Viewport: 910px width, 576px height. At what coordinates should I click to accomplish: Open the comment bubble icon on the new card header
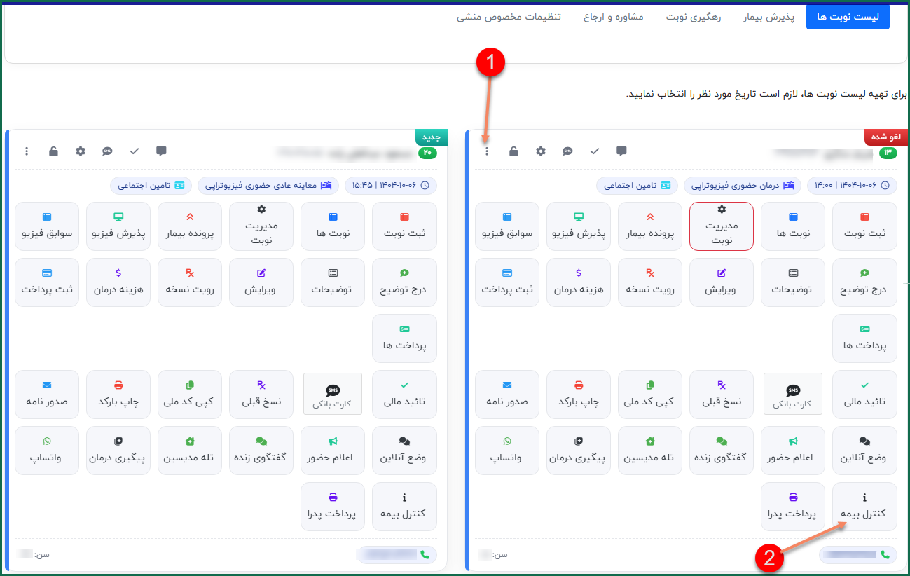point(161,151)
